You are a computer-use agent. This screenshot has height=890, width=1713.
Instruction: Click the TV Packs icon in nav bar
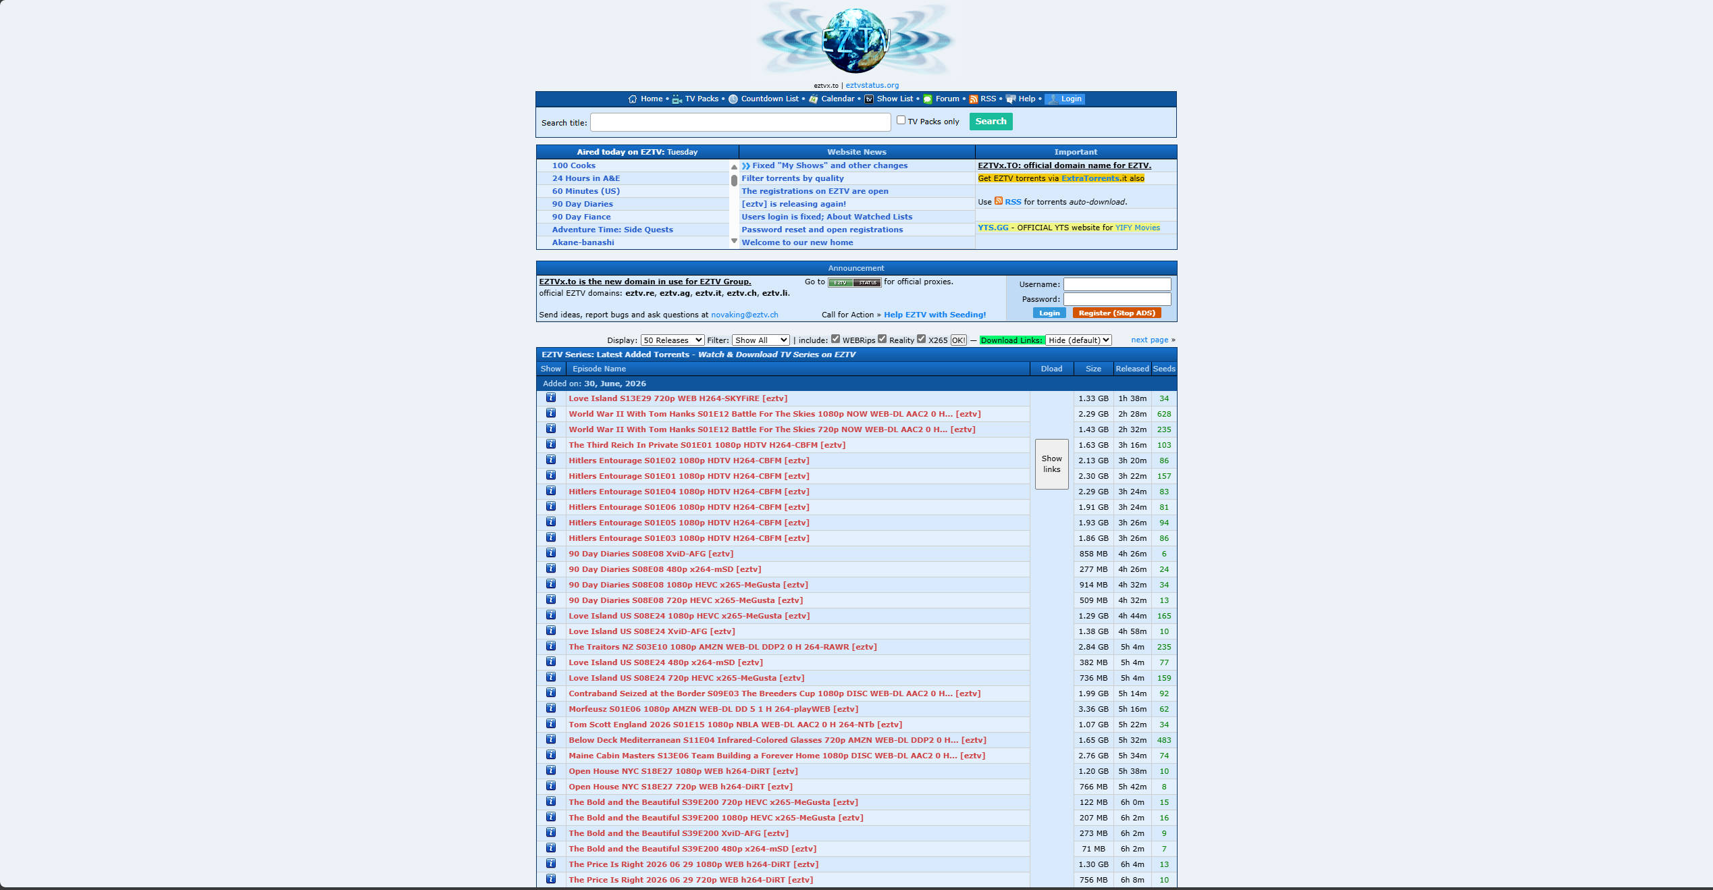click(677, 99)
